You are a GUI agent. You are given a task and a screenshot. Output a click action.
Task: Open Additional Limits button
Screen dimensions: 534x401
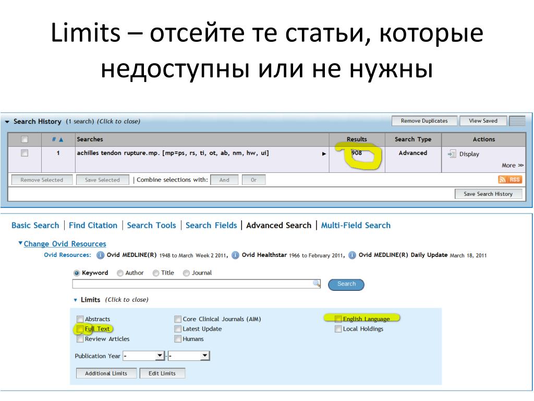pyautogui.click(x=106, y=373)
